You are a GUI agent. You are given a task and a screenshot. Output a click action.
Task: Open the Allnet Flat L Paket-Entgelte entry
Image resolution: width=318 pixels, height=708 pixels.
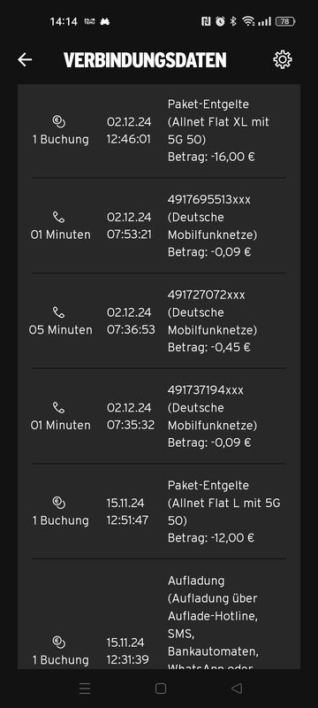[x=159, y=512]
